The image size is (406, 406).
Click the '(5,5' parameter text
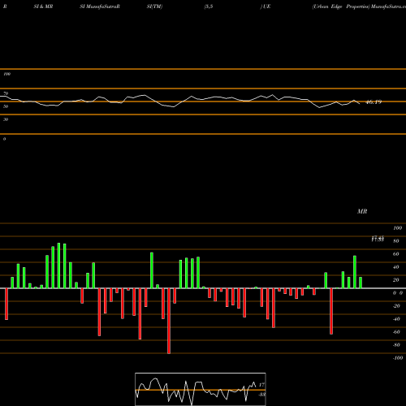click(x=209, y=6)
